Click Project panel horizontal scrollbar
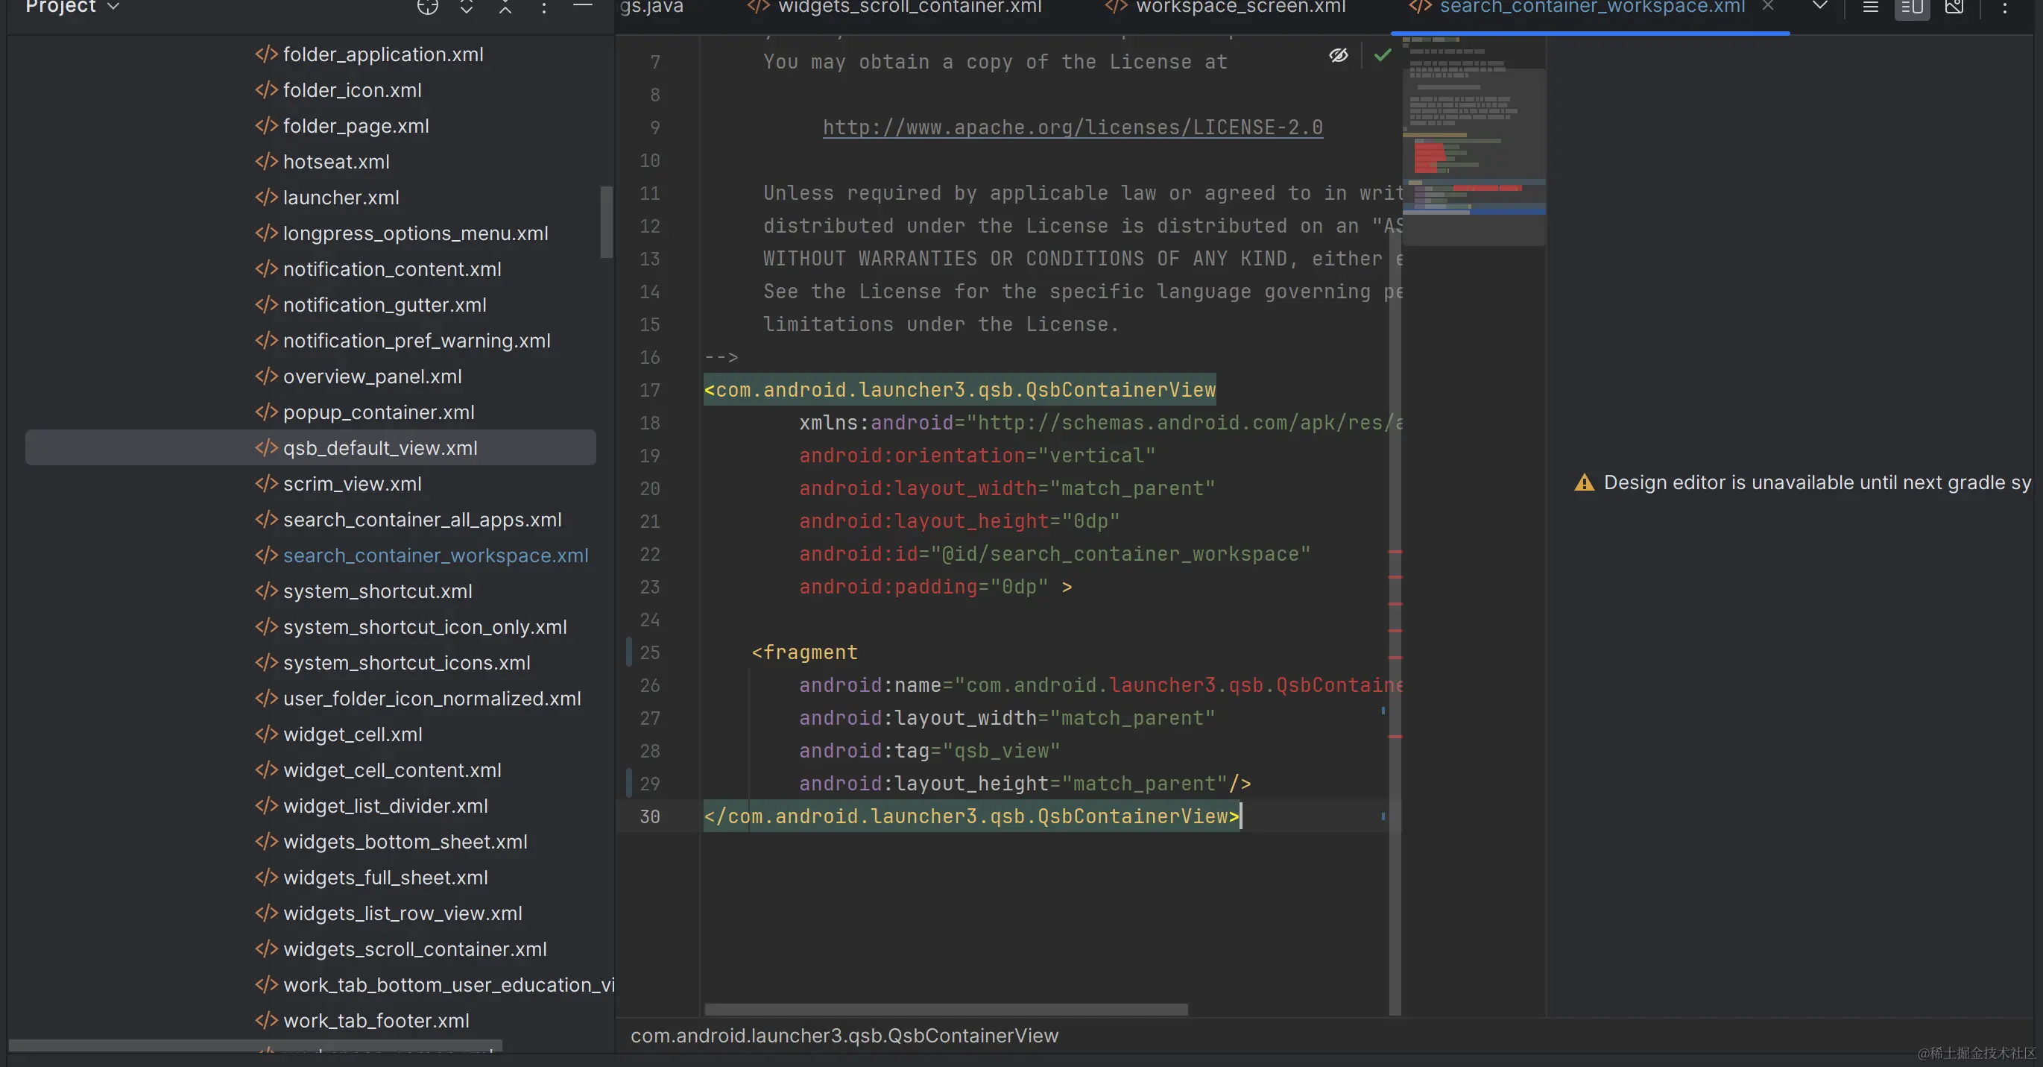Image resolution: width=2043 pixels, height=1067 pixels. 256,1045
